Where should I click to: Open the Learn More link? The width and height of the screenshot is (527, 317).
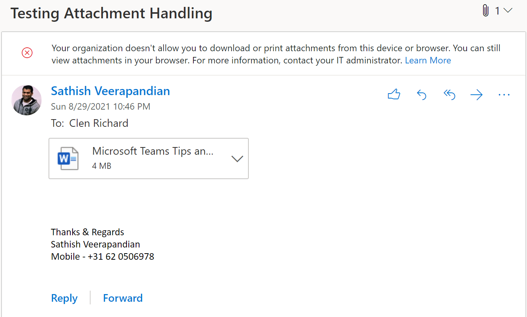(x=428, y=60)
